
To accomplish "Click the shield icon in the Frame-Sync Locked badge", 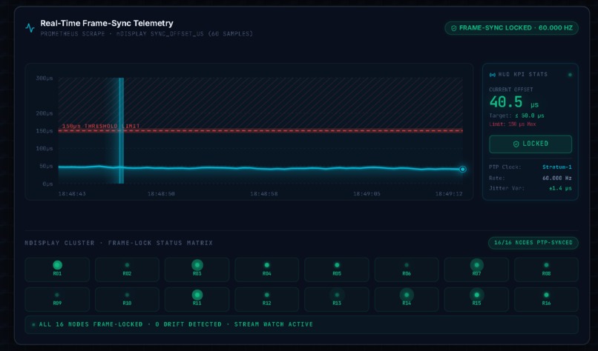I will coord(454,28).
